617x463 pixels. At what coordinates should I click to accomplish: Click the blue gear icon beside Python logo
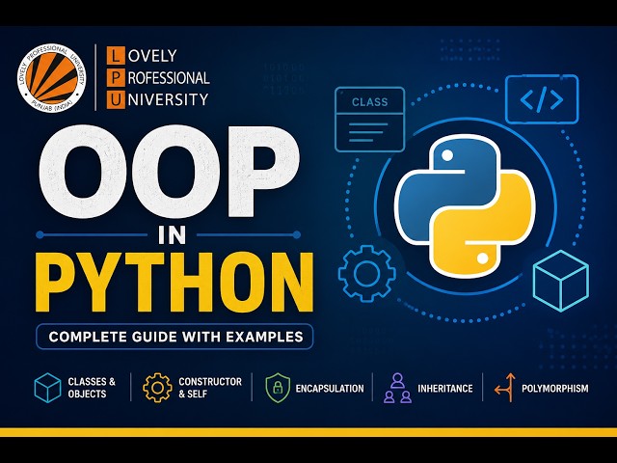click(x=366, y=274)
